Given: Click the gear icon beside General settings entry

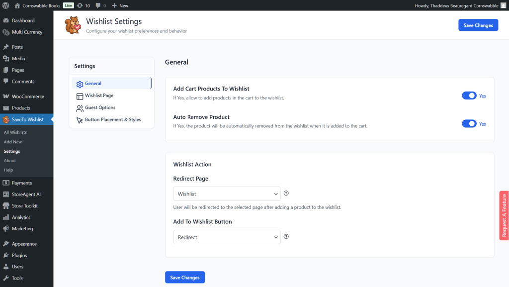Looking at the screenshot, I should pyautogui.click(x=80, y=84).
